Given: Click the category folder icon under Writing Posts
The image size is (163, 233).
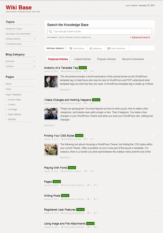Looking at the screenshot, I should (x=62, y=199).
